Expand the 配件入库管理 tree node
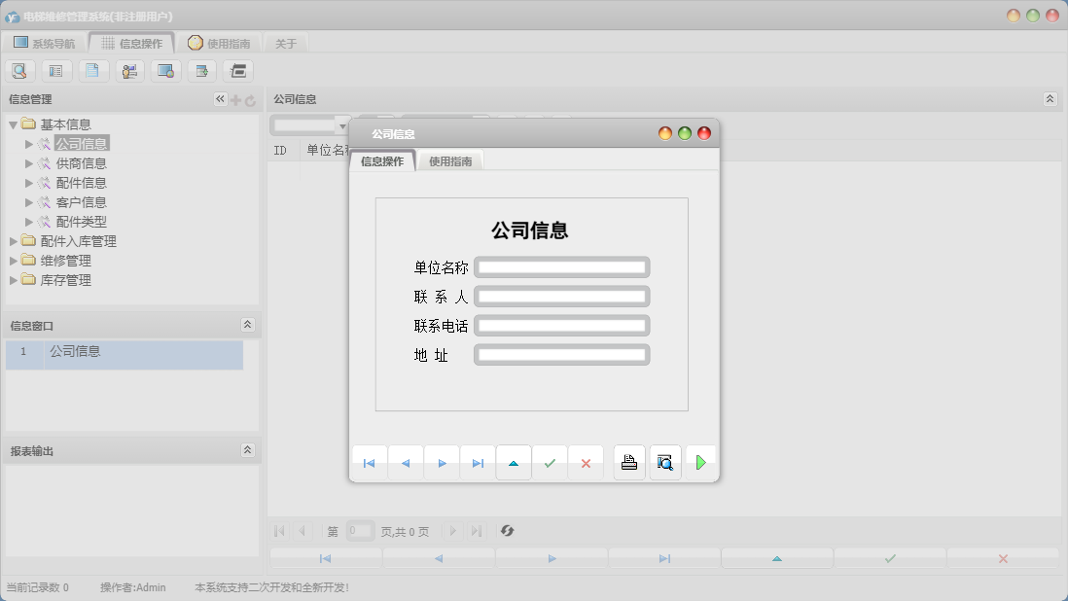This screenshot has width=1068, height=601. 12,241
